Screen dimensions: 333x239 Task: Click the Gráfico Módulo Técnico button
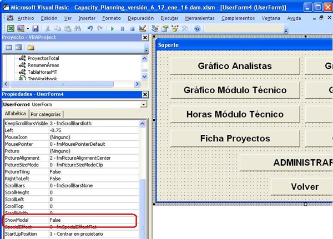click(x=235, y=90)
